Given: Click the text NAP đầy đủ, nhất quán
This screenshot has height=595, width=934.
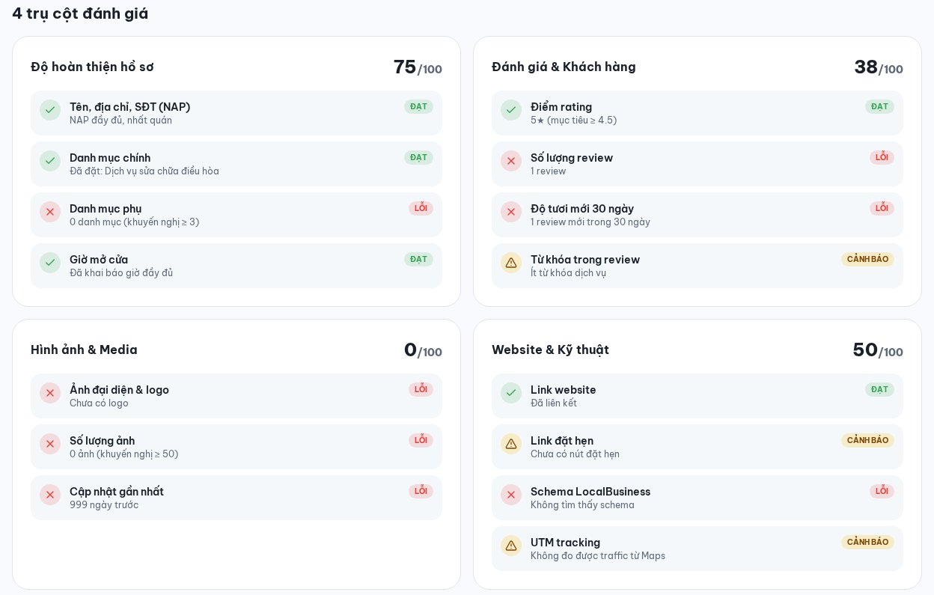Looking at the screenshot, I should 120,120.
